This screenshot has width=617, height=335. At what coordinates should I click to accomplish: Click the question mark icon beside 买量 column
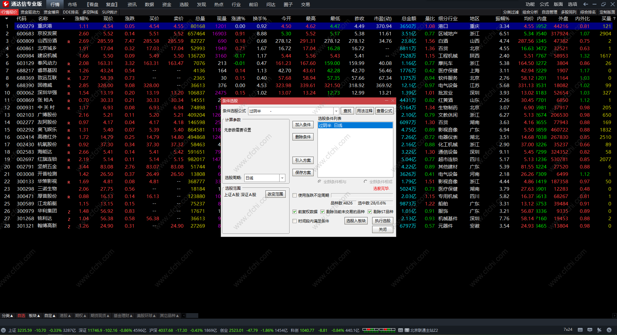614,19
